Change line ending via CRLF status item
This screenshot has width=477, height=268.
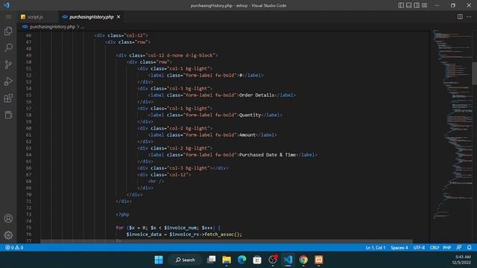coord(435,248)
